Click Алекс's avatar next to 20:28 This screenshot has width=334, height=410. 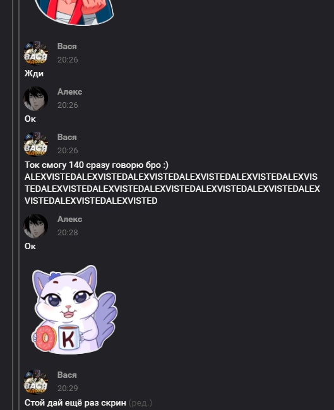pos(35,226)
